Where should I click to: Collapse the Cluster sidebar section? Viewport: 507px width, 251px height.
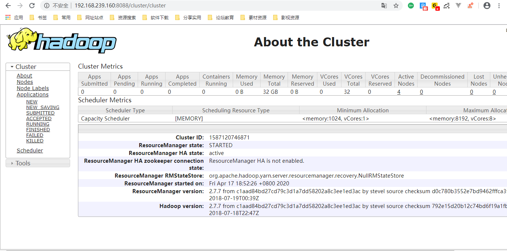point(38,67)
